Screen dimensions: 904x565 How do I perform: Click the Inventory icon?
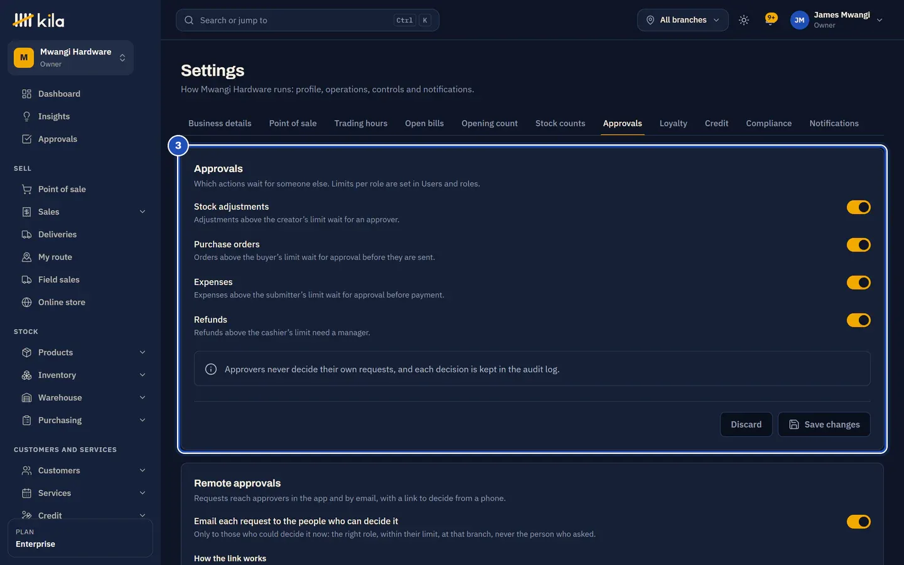pyautogui.click(x=26, y=375)
